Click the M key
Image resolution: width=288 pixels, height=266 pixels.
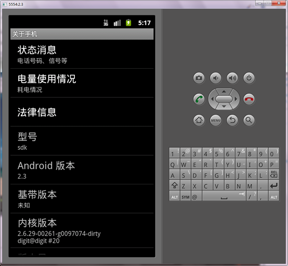252,185
